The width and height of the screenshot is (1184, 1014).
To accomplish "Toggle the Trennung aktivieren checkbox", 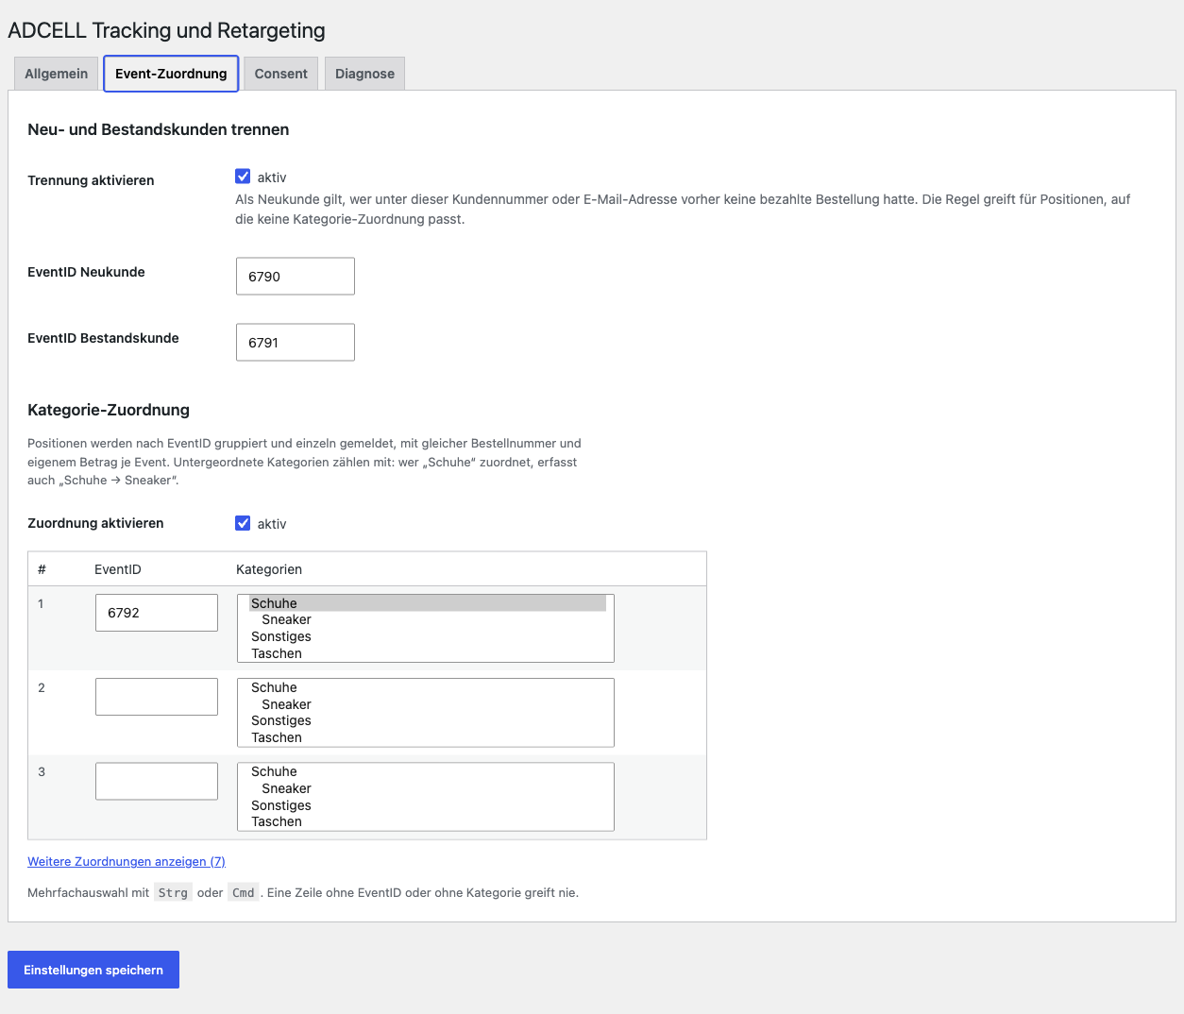I will 243,177.
